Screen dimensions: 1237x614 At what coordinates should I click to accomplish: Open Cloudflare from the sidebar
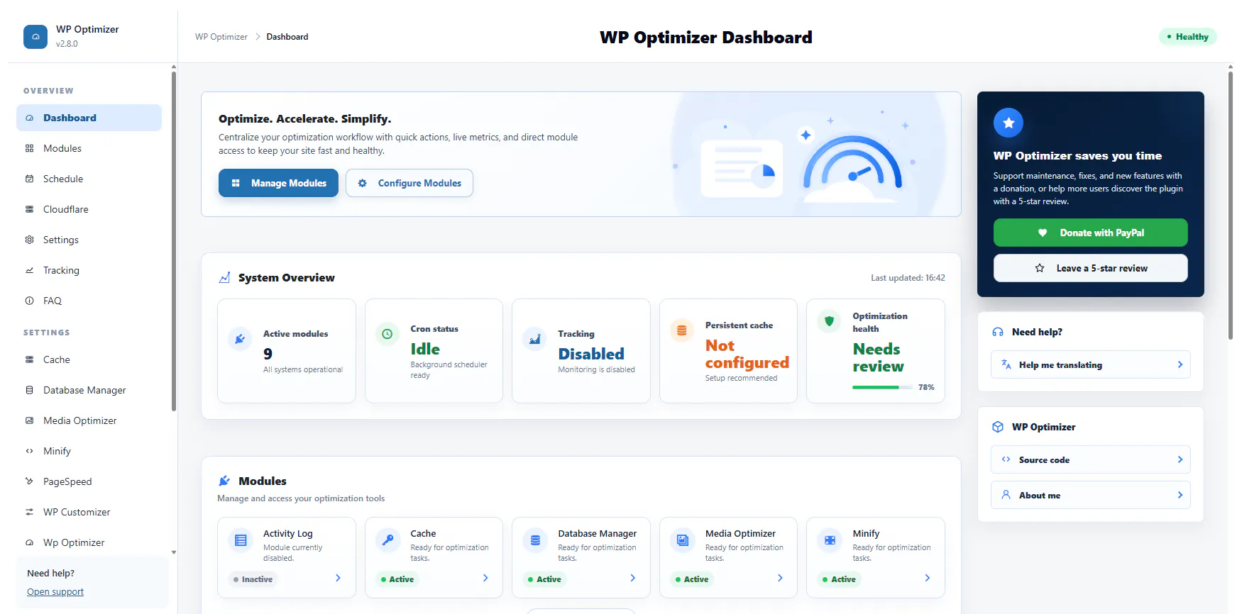[x=89, y=209]
